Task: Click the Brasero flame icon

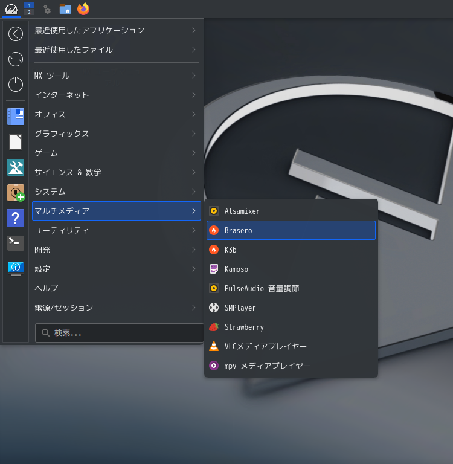Action: [x=214, y=230]
